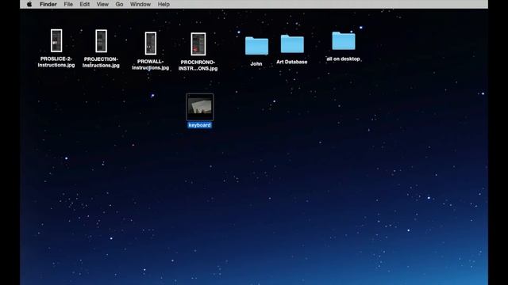Select the PROWALL-Instructions.jpg file icon
This screenshot has width=508, height=285.
point(151,44)
